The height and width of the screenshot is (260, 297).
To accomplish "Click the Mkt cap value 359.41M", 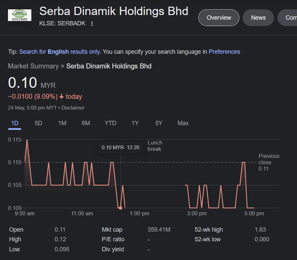I will point(159,230).
